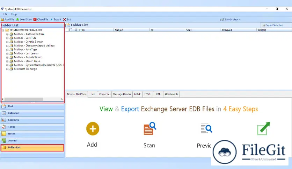
Task: Switch to the MIME tab
Action: click(137, 94)
